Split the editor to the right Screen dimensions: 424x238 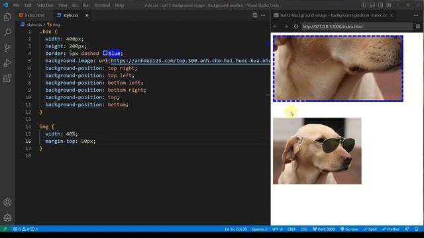point(254,15)
